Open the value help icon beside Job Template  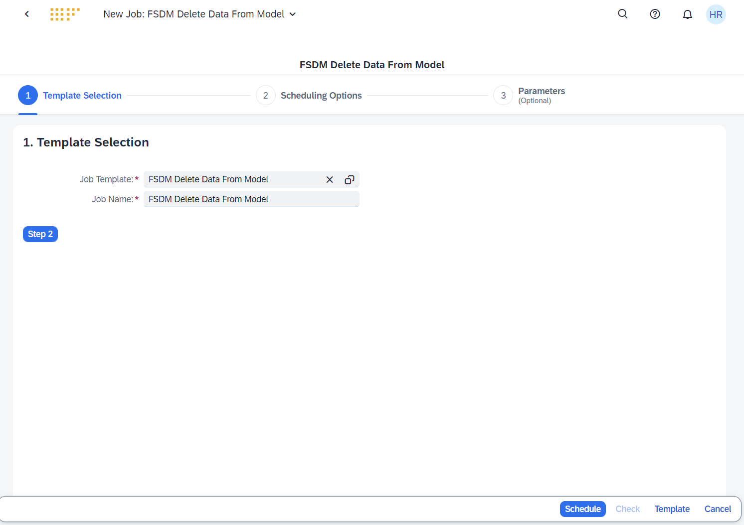click(349, 179)
